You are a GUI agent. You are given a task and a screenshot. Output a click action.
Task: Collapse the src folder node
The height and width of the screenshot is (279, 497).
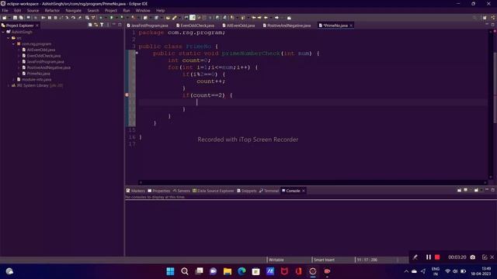[9, 38]
